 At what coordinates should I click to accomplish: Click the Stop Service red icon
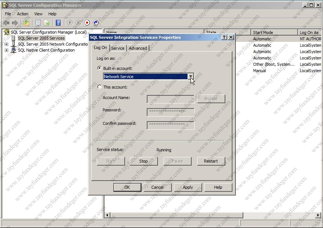(x=87, y=23)
